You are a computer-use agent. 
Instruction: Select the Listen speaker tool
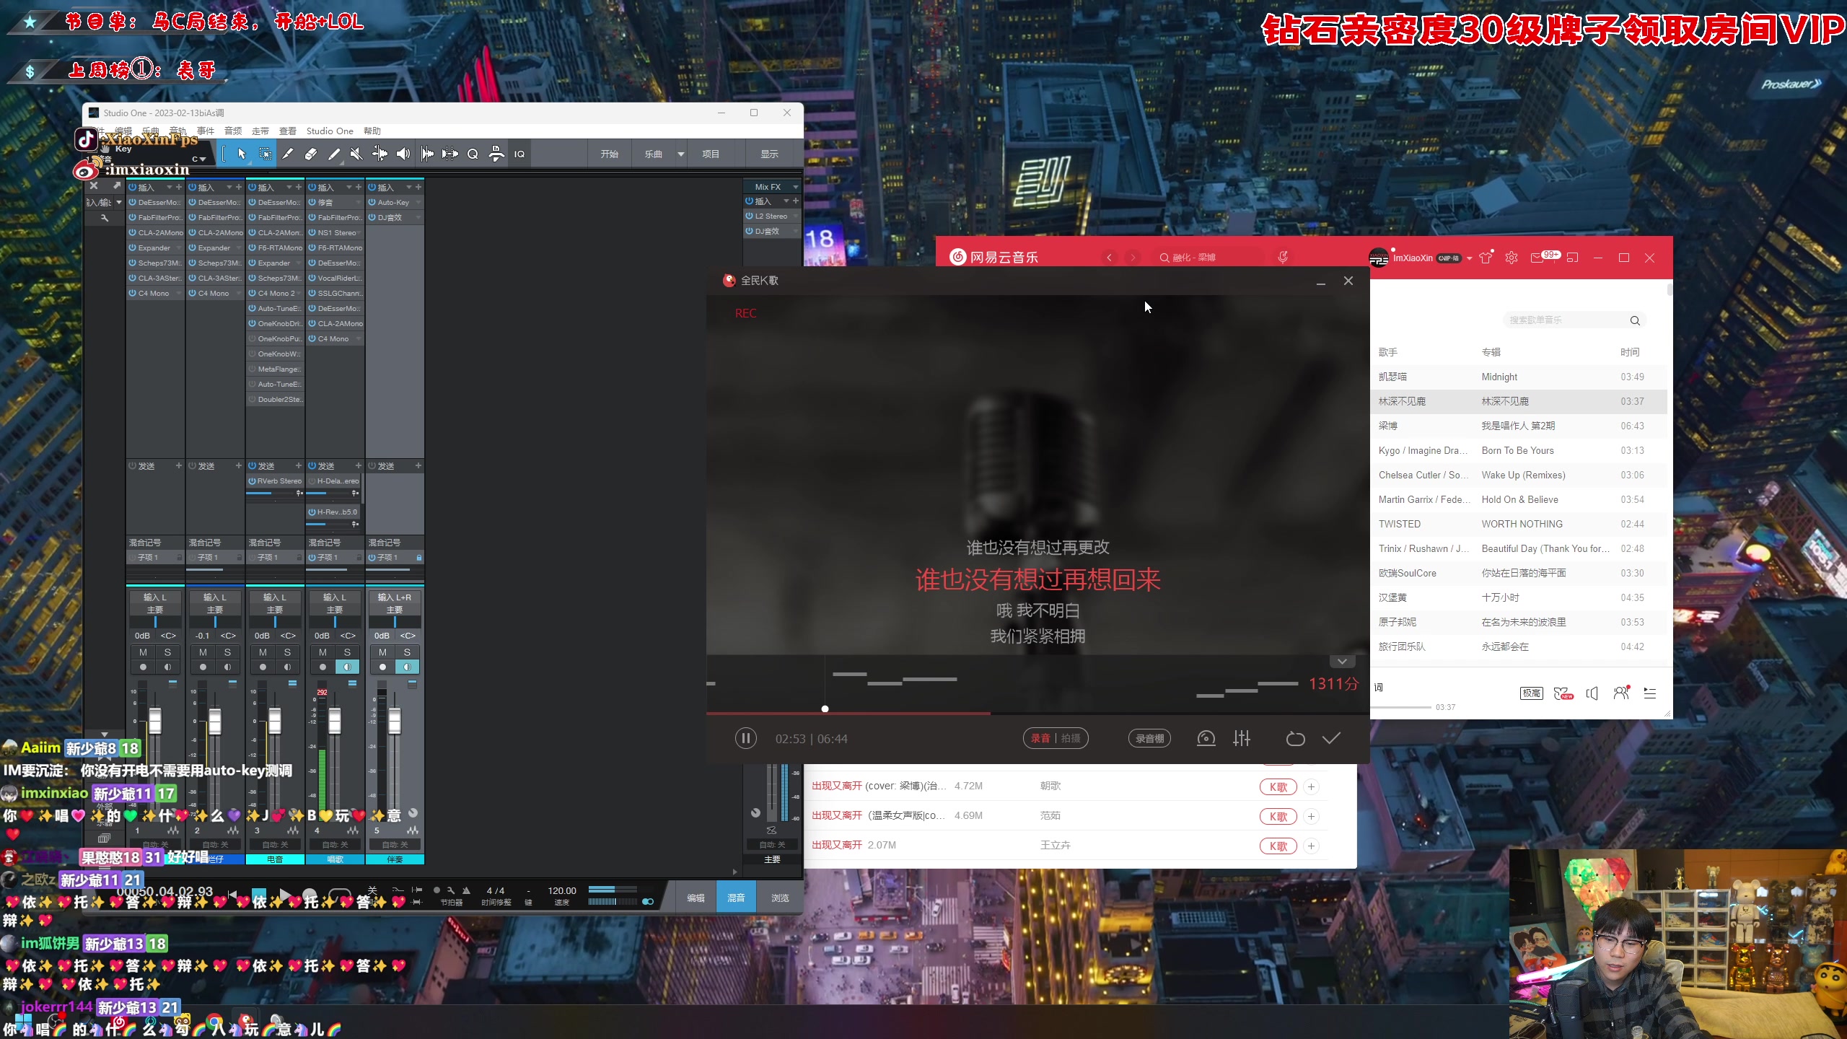pyautogui.click(x=403, y=154)
